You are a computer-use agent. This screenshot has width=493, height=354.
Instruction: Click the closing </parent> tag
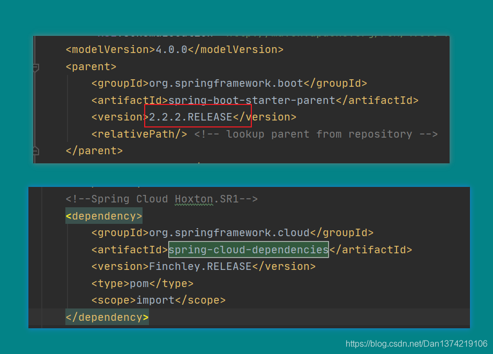pos(94,151)
